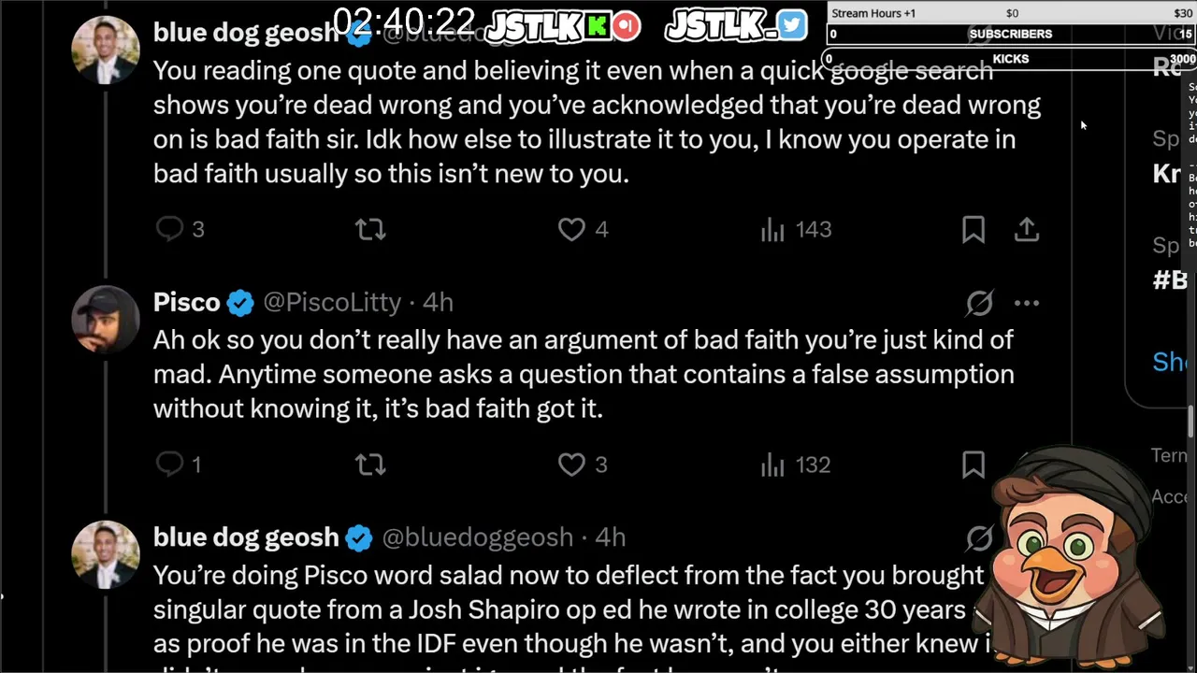
Task: Like Pisco's tweet showing 3 likes
Action: pos(571,465)
